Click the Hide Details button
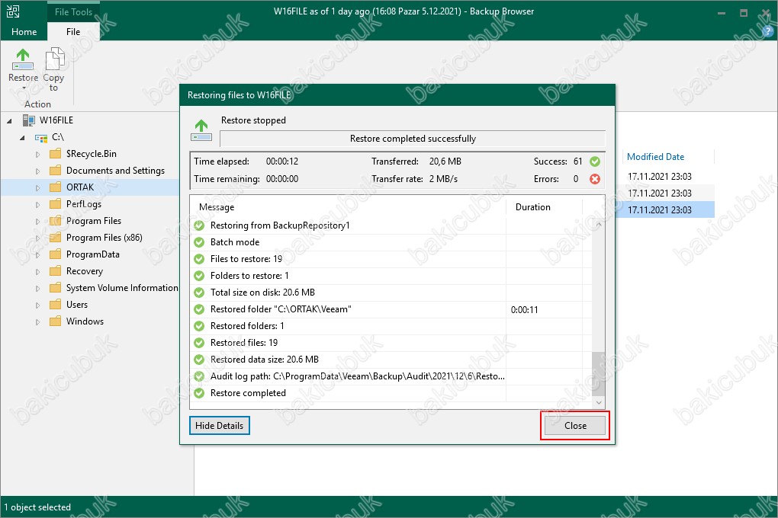The width and height of the screenshot is (778, 518). [x=220, y=425]
